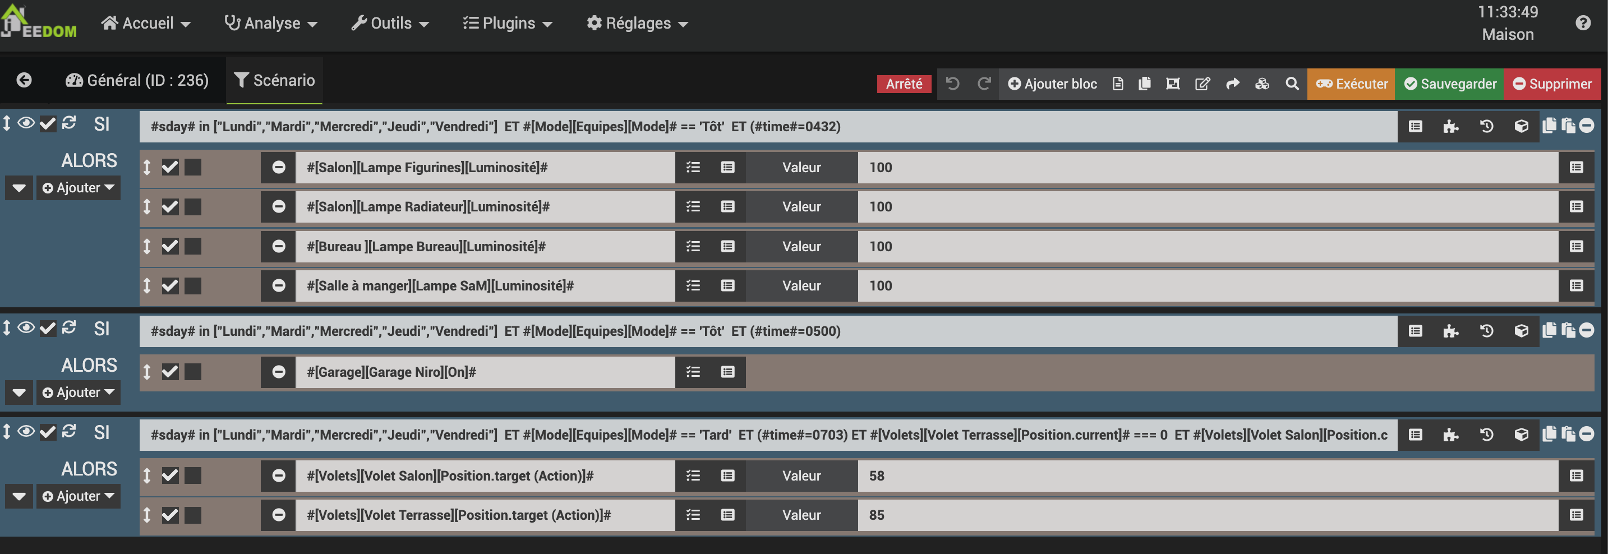Screen dimensions: 1608x554
Task: Uncheck the Garage Niro action enabled box
Action: tap(171, 372)
